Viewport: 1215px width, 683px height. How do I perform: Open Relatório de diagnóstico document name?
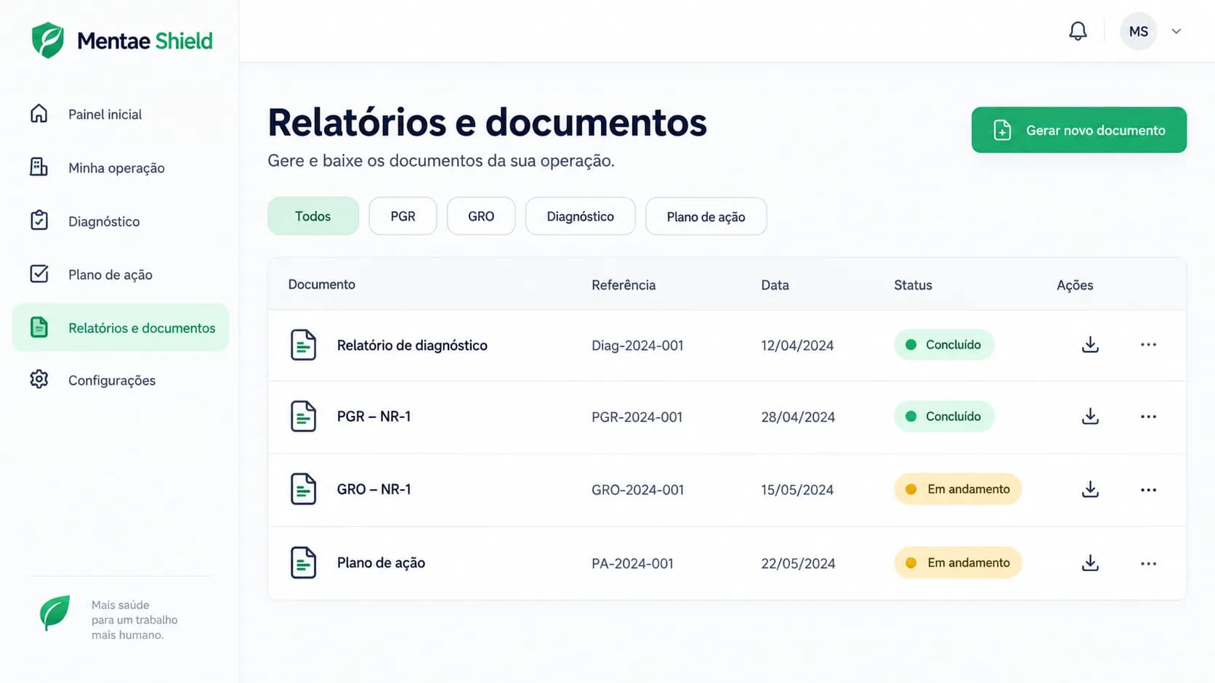(412, 345)
